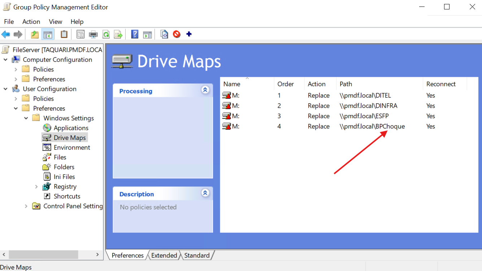This screenshot has width=482, height=271.
Task: Collapse the Processing panel chevron
Action: 205,90
